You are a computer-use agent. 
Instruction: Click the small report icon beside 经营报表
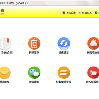tap(80, 13)
